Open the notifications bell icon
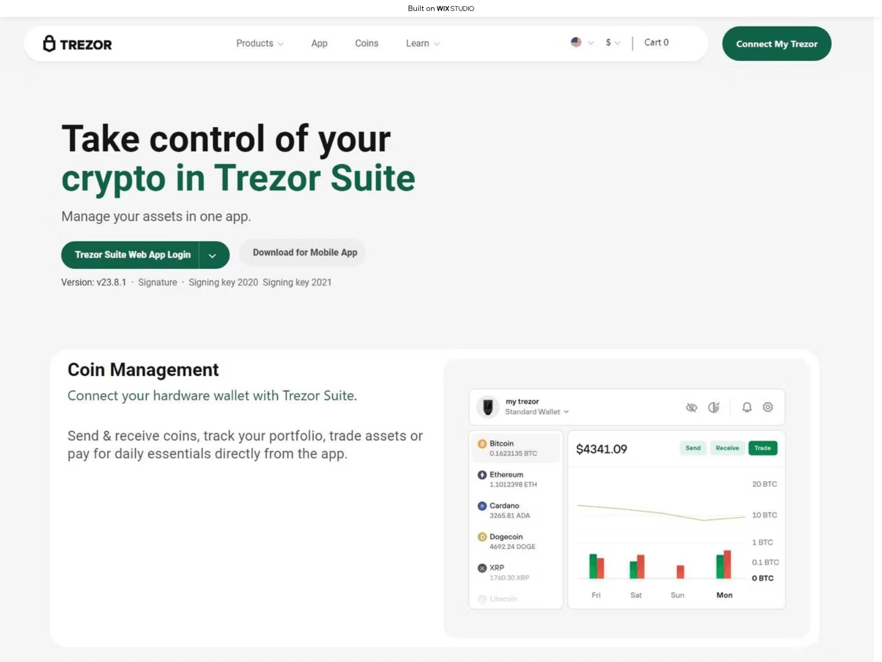882x662 pixels. (747, 407)
